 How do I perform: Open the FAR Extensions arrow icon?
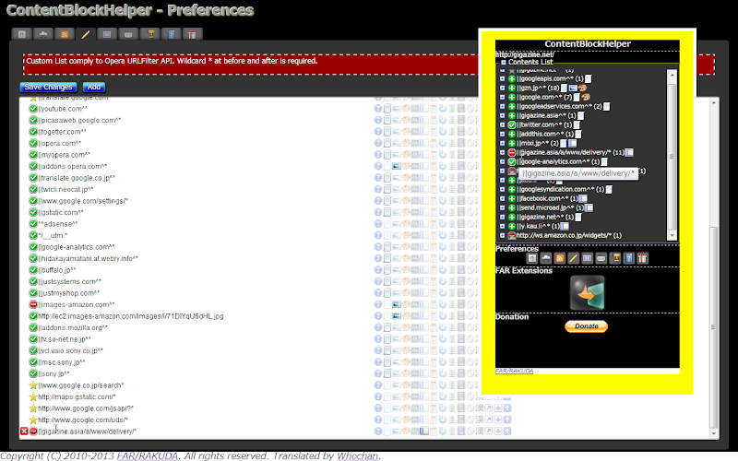click(587, 292)
